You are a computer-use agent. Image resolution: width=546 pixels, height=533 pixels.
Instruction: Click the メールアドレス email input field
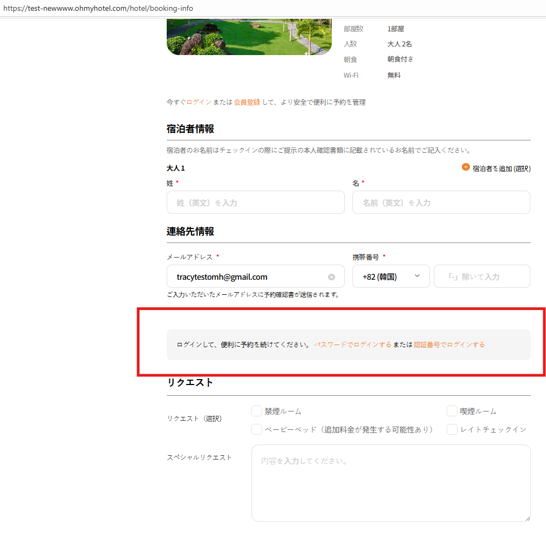(248, 277)
